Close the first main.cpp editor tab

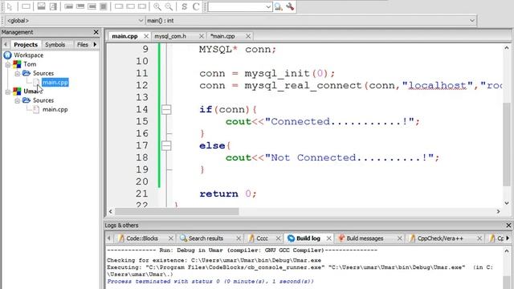click(146, 36)
